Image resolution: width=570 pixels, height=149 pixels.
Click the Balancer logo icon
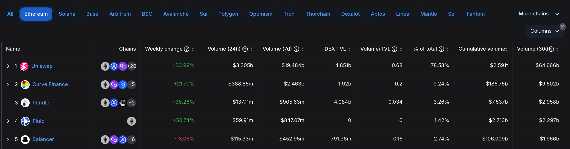pos(25,139)
